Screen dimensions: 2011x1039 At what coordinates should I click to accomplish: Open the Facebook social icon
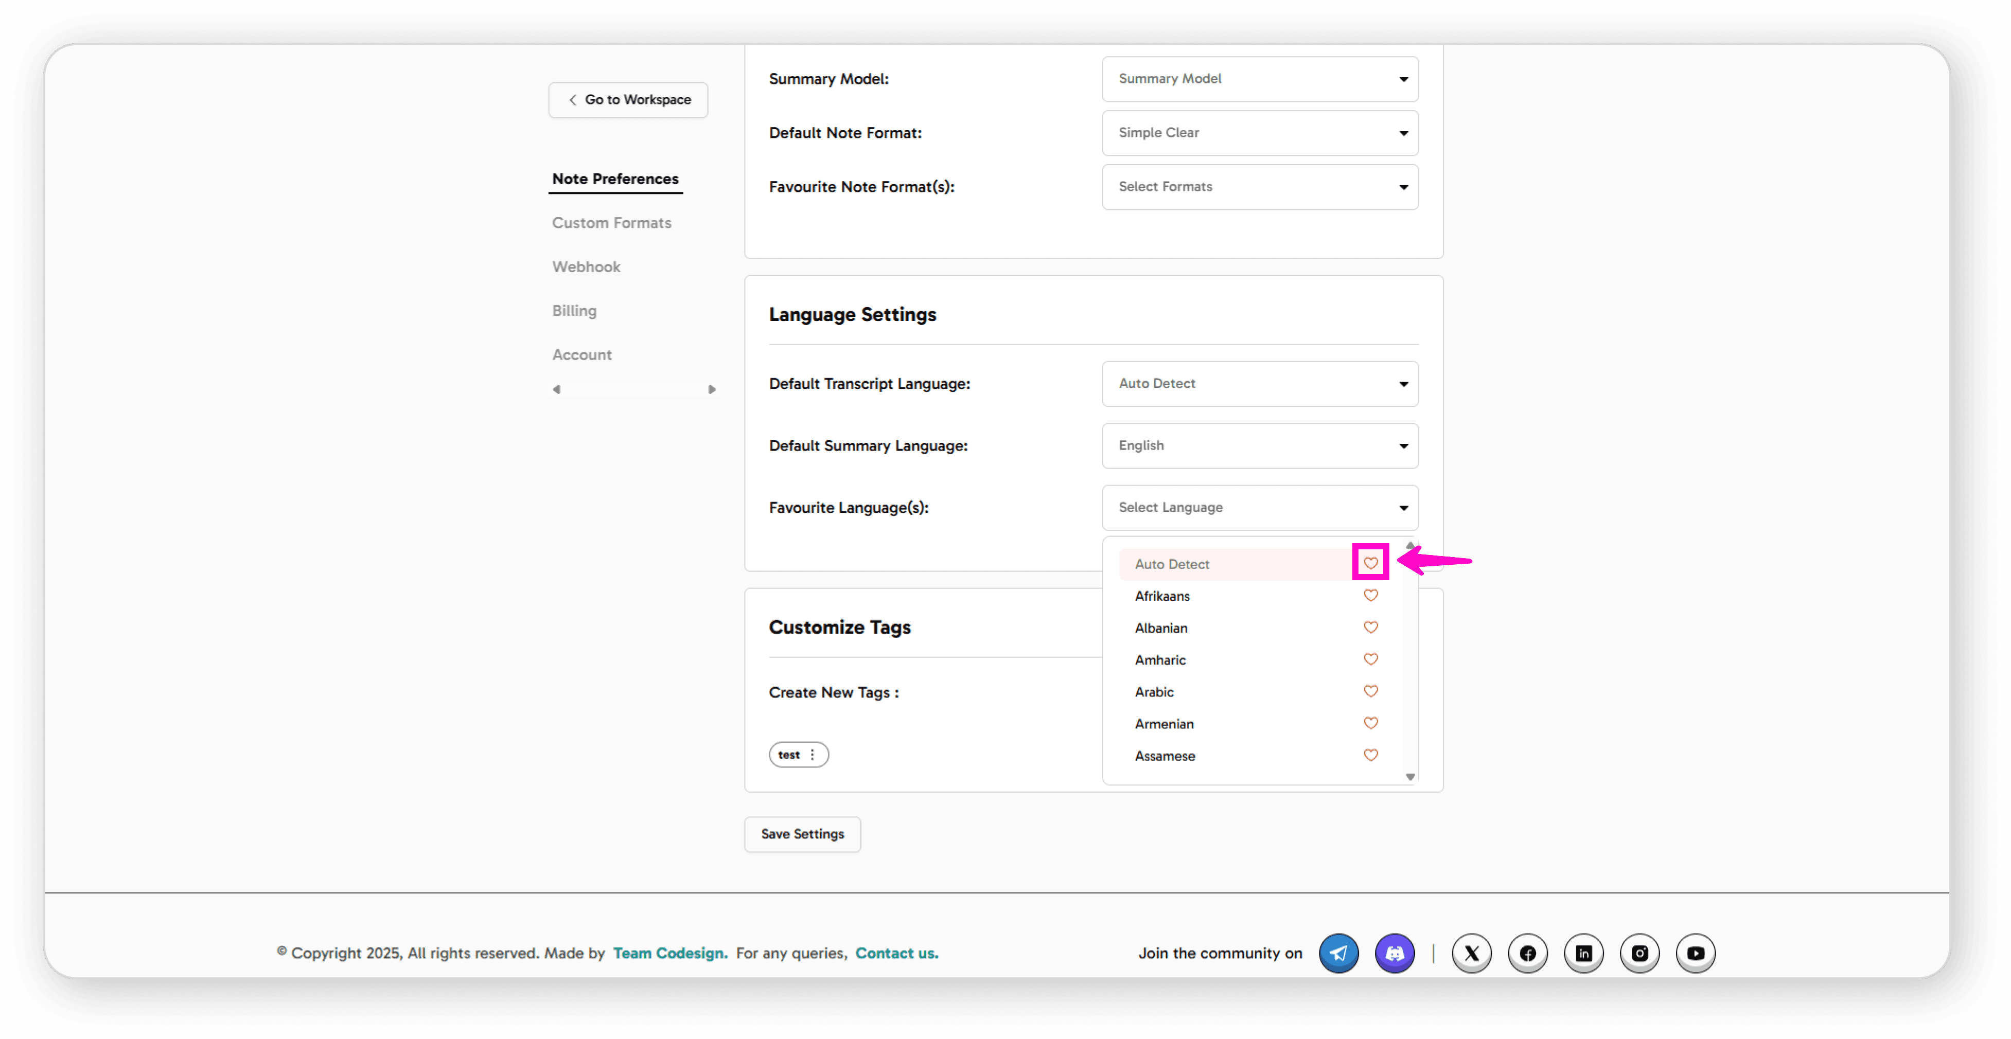click(x=1528, y=953)
